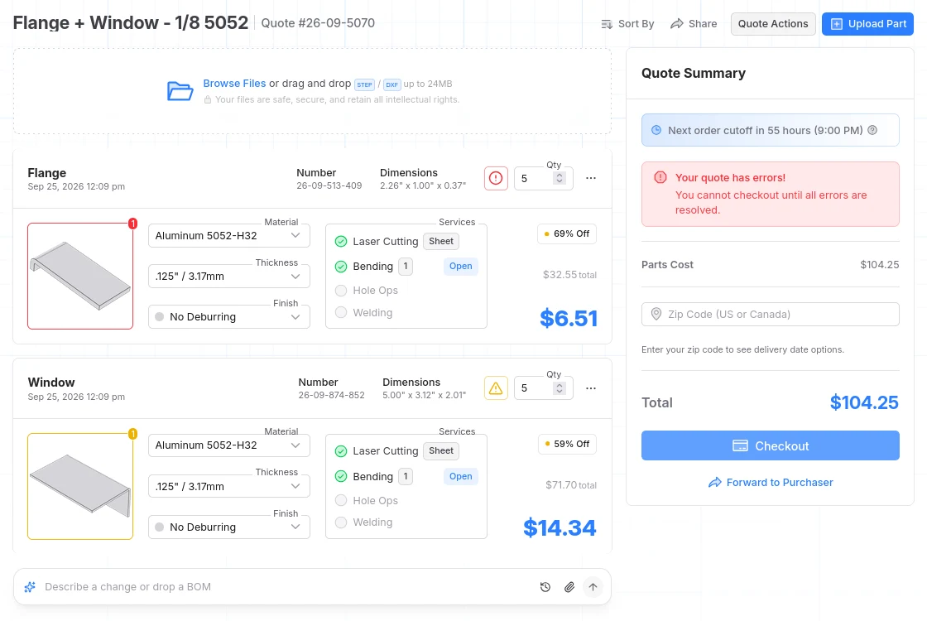Click the paperclip attach icon

point(569,587)
